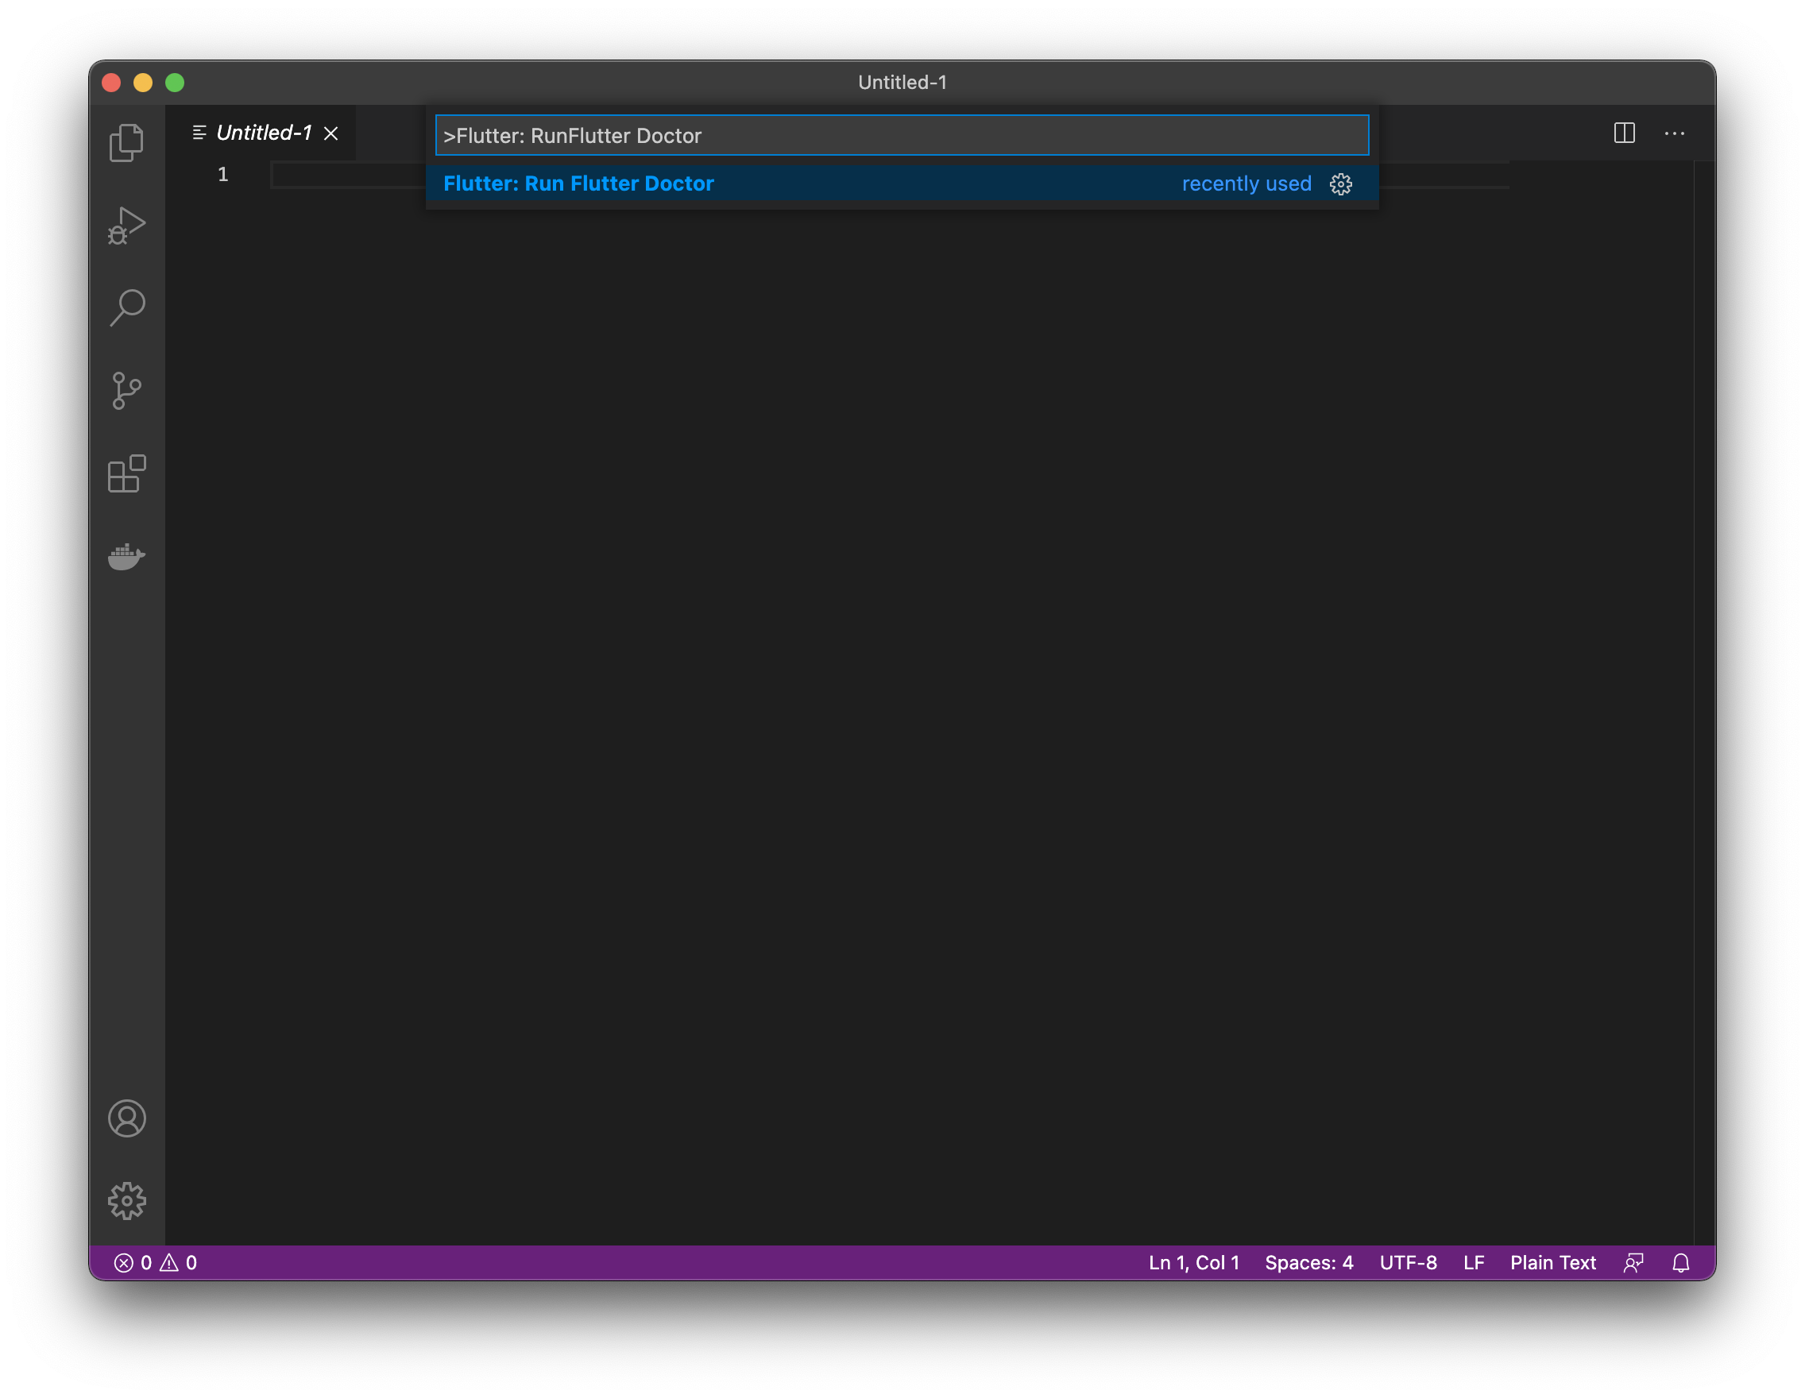Click the red close window button

(x=111, y=83)
